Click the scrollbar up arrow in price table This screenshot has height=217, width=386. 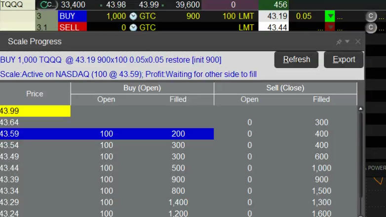pyautogui.click(x=360, y=108)
